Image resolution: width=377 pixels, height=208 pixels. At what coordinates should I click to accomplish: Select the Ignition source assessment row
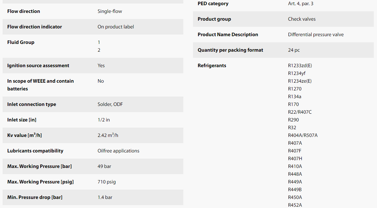[x=93, y=66]
